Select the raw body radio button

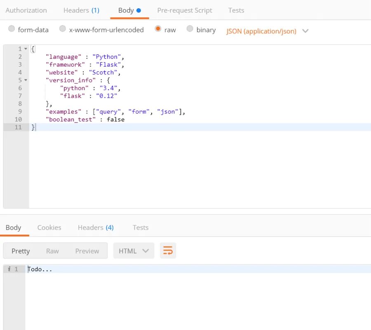(x=158, y=28)
